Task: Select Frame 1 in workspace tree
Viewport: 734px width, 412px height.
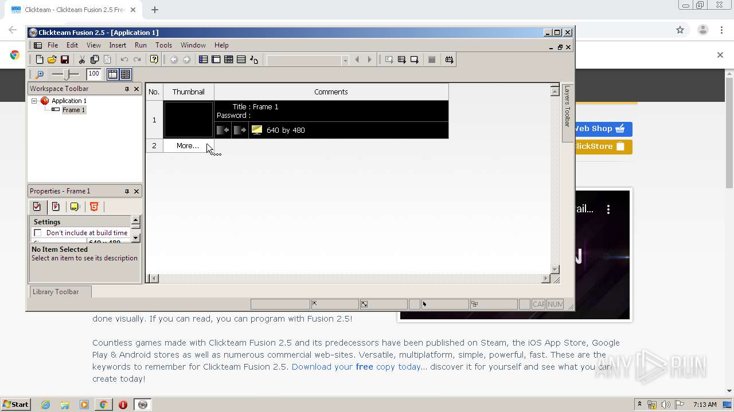Action: [x=73, y=110]
